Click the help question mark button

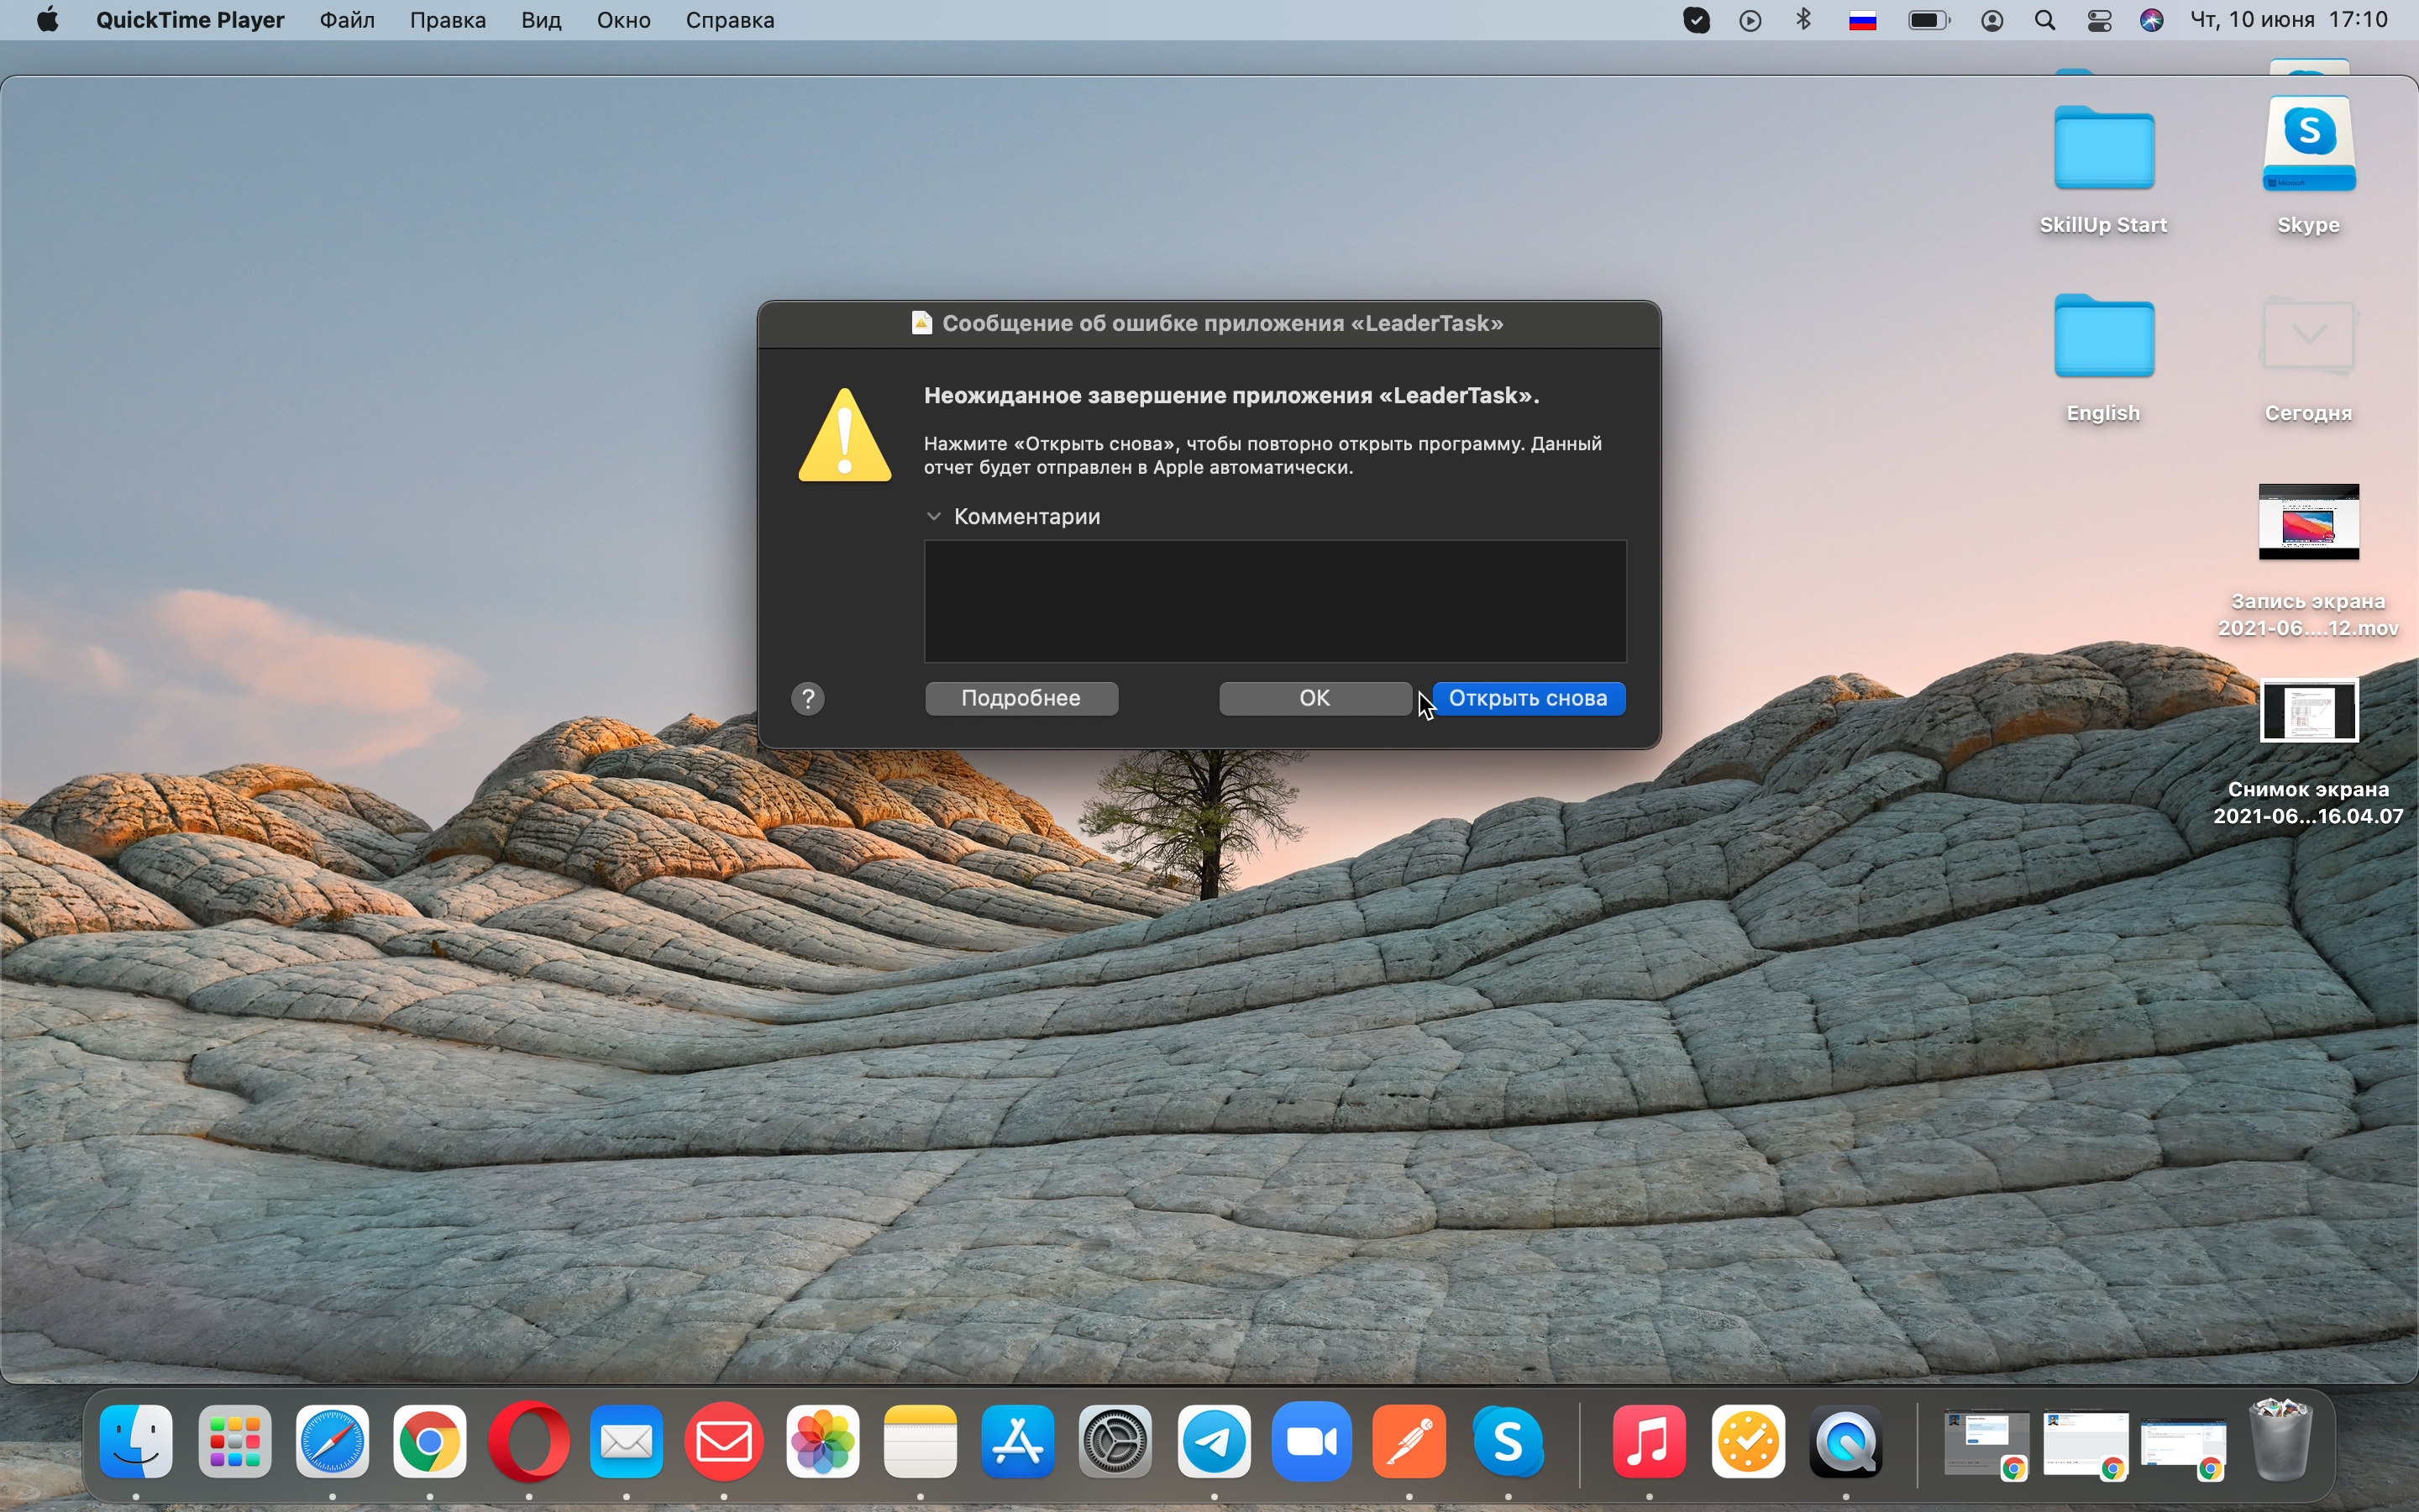coord(808,698)
